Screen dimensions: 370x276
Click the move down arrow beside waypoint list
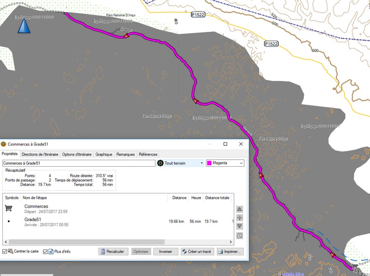pyautogui.click(x=239, y=226)
